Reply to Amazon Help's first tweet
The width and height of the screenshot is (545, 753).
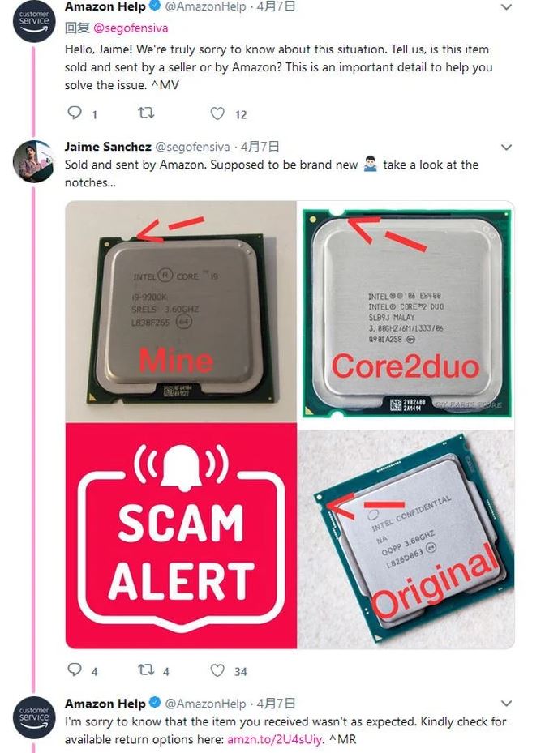(75, 113)
